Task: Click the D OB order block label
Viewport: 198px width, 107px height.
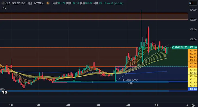Action: pos(130,83)
